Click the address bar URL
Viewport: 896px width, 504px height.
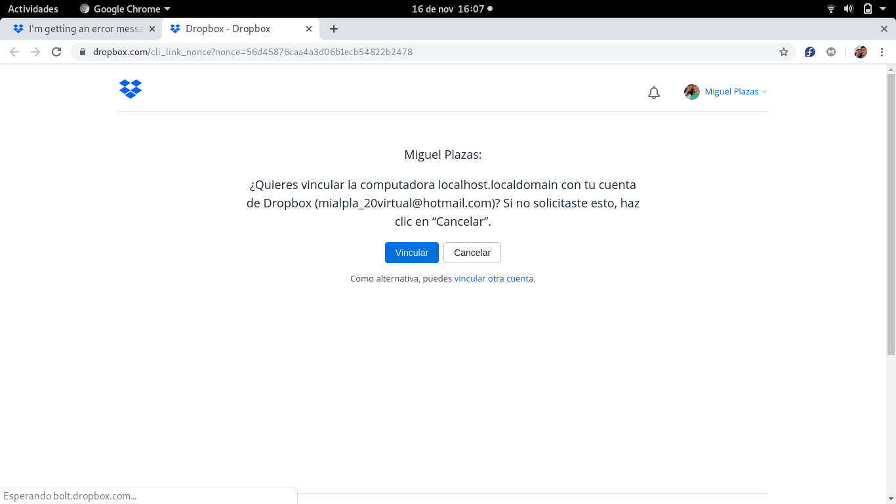click(x=253, y=52)
